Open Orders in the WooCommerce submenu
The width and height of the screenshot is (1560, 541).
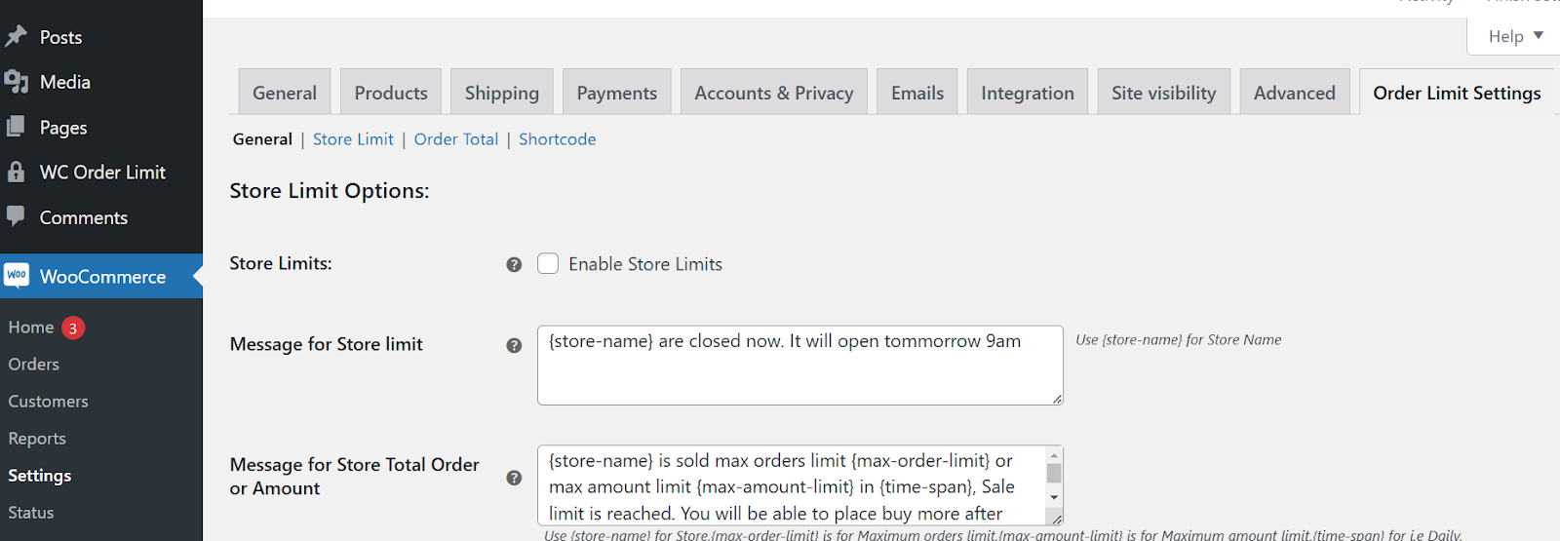[34, 365]
